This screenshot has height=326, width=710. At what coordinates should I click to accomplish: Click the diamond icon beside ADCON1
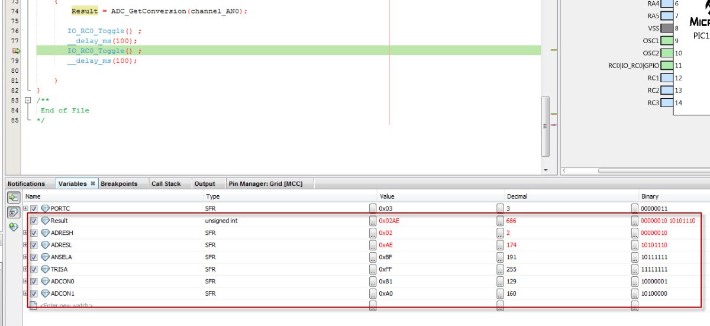tap(45, 293)
